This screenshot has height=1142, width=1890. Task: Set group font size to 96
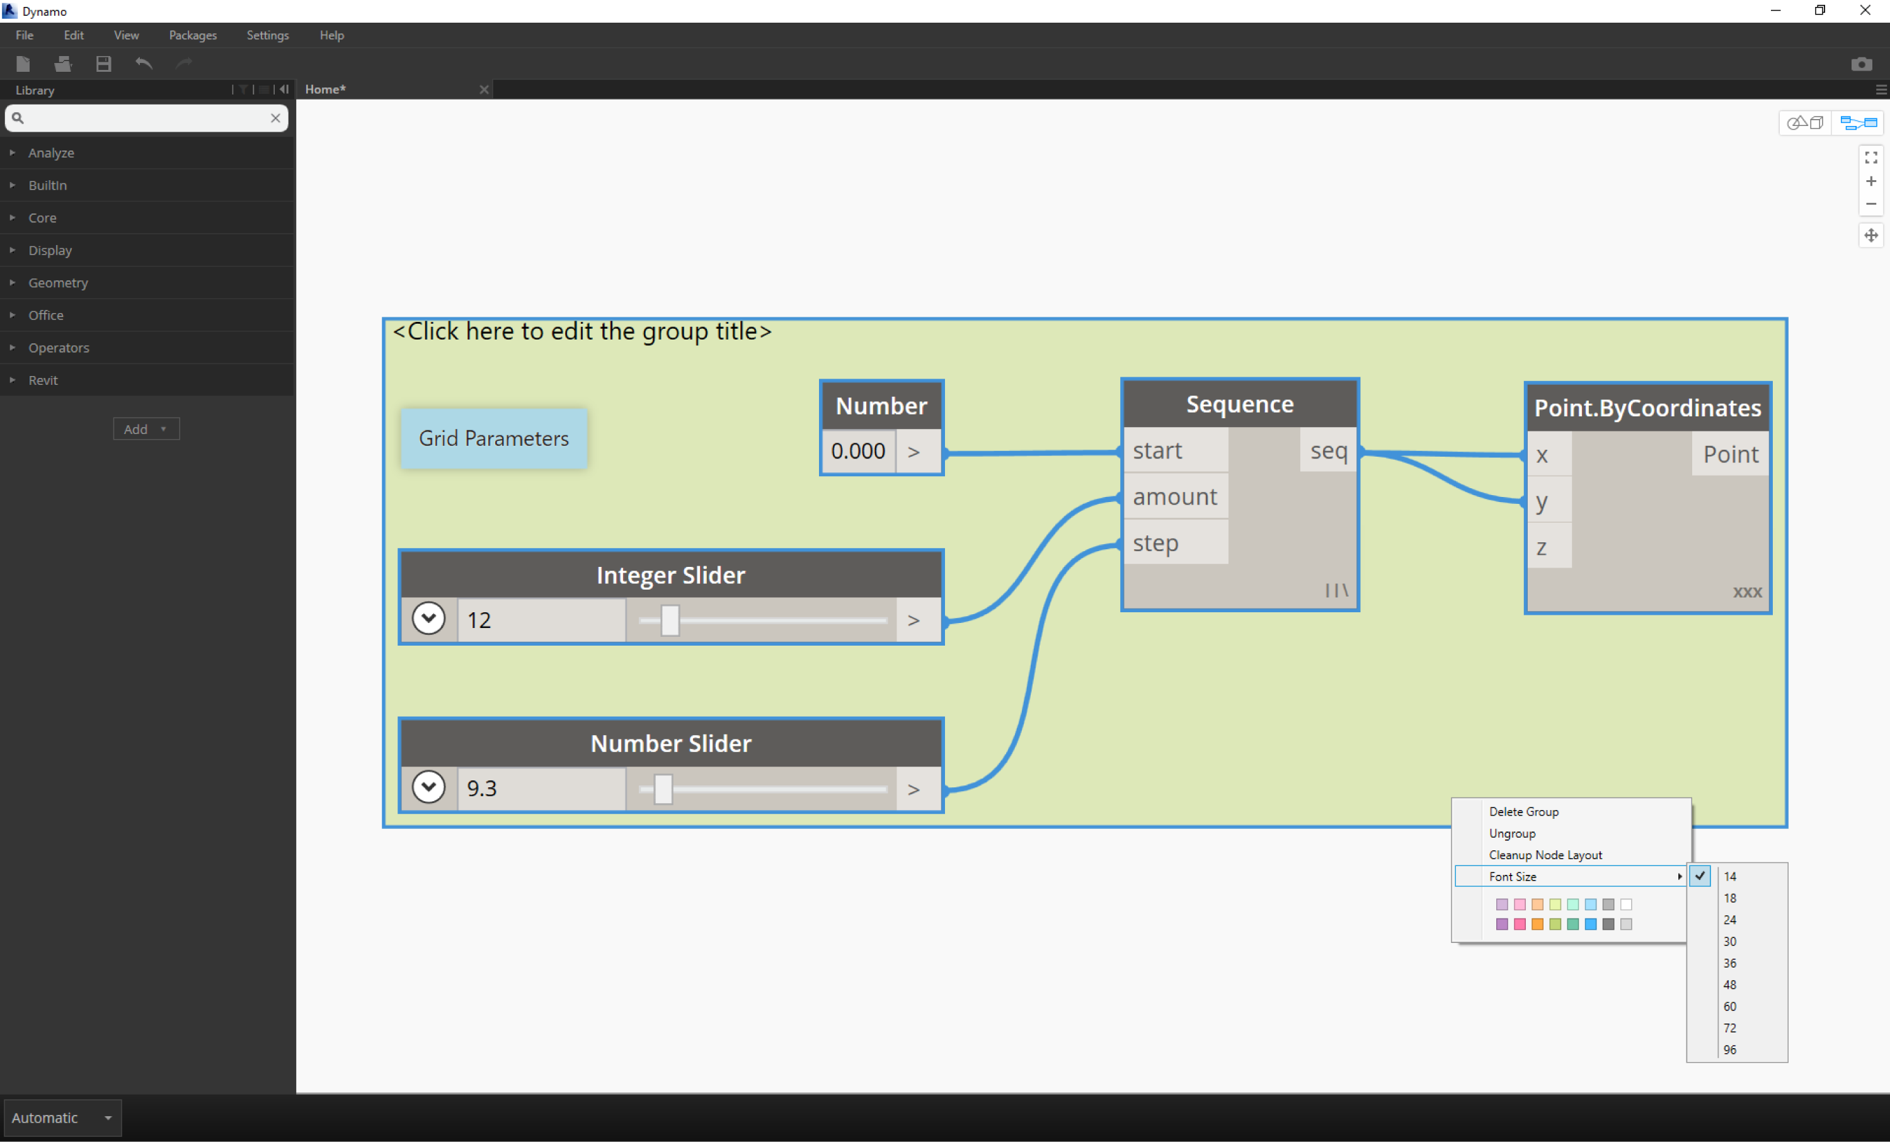click(x=1738, y=1050)
